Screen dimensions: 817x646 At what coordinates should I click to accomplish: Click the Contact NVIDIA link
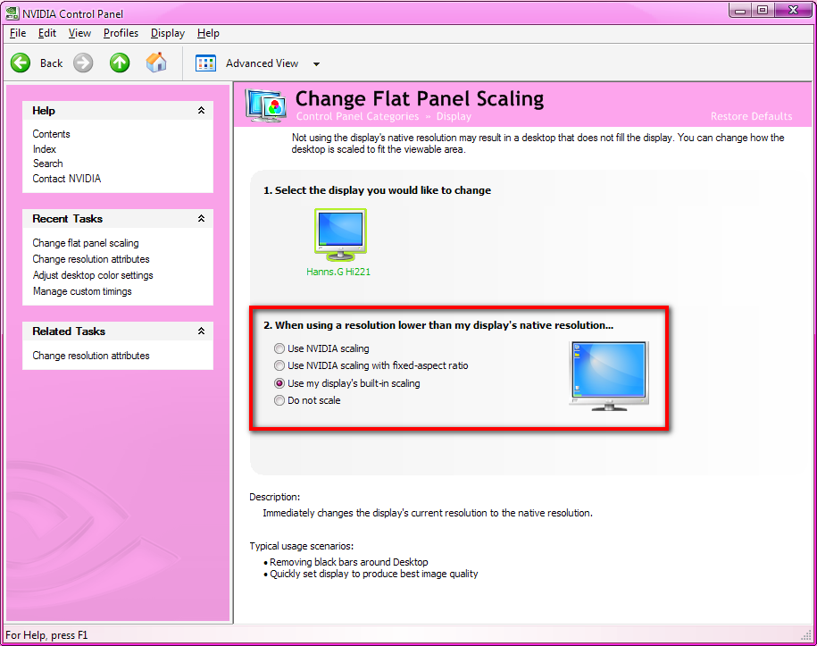point(67,179)
